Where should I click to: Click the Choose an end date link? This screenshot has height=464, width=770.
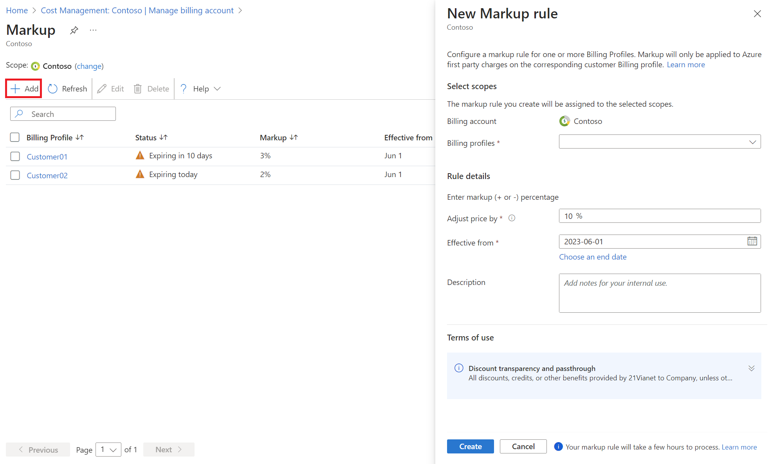pos(593,257)
